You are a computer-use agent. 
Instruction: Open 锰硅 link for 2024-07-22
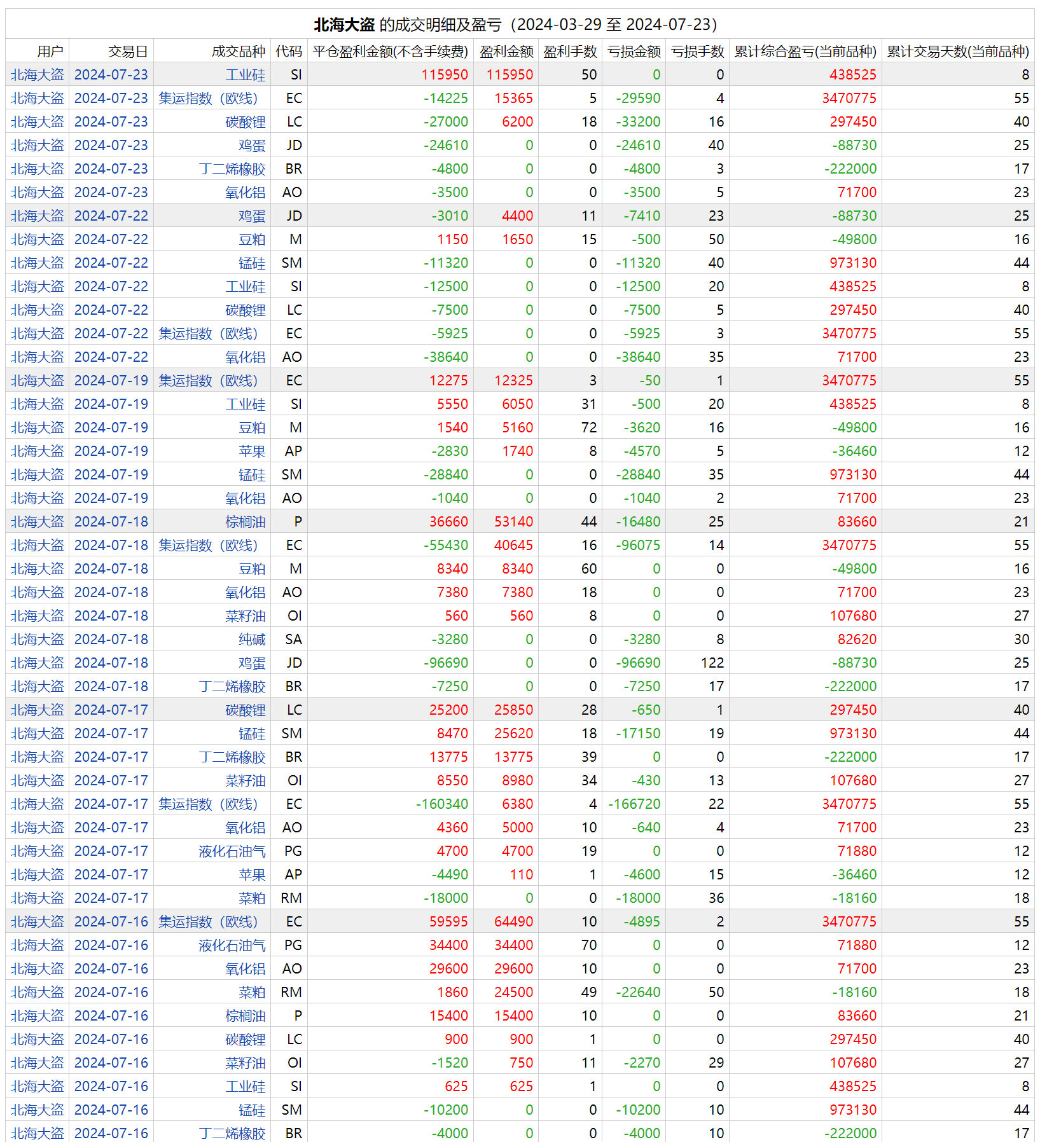[x=252, y=263]
